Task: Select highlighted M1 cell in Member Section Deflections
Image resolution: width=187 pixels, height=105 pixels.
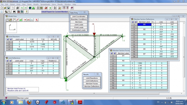Action: [145, 24]
